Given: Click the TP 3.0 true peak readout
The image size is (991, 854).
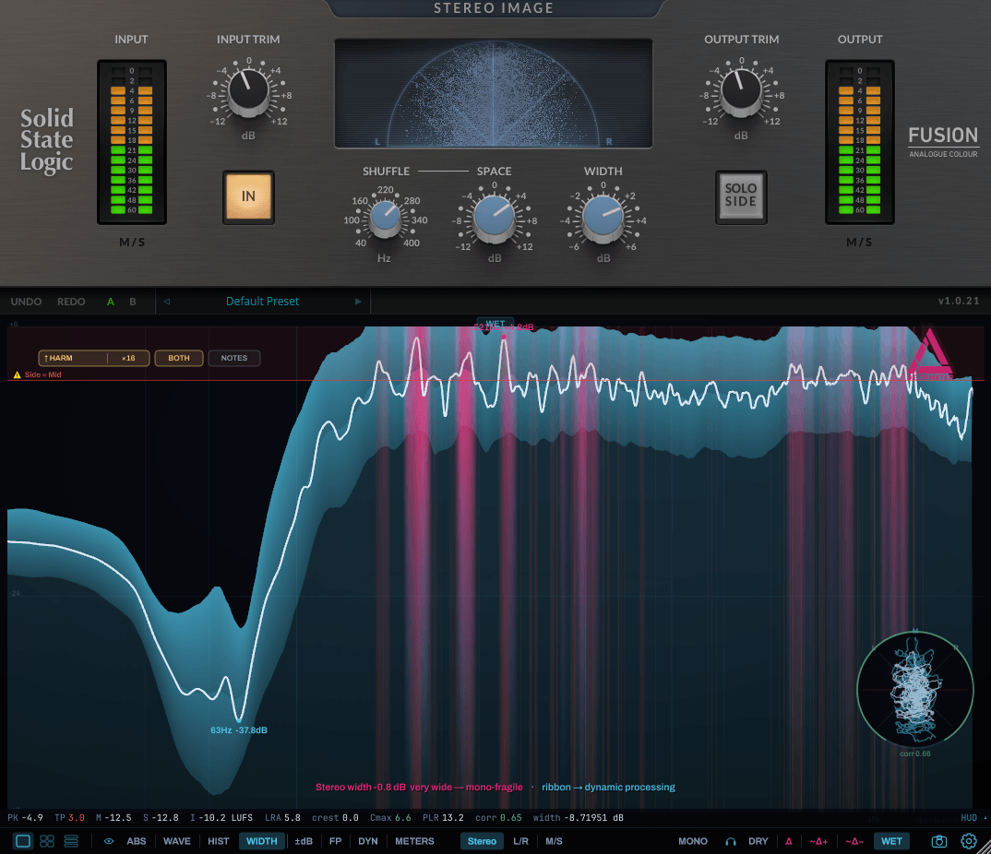Looking at the screenshot, I should (x=69, y=818).
